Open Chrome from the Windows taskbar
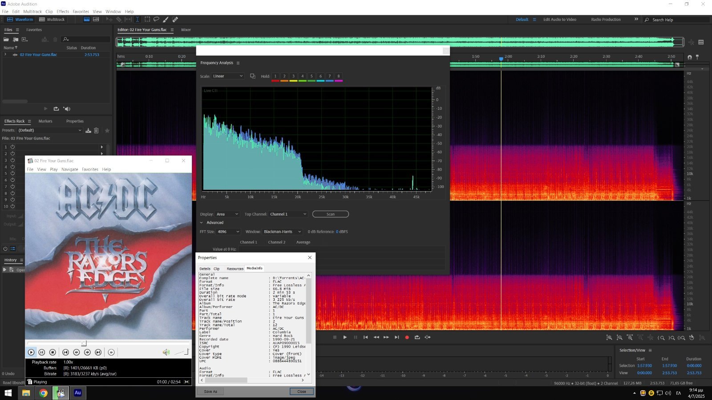The width and height of the screenshot is (712, 400). (43, 393)
